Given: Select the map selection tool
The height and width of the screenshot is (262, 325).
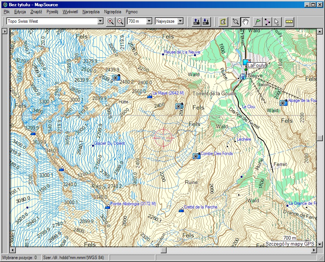Looking at the screenshot, I should [222, 21].
